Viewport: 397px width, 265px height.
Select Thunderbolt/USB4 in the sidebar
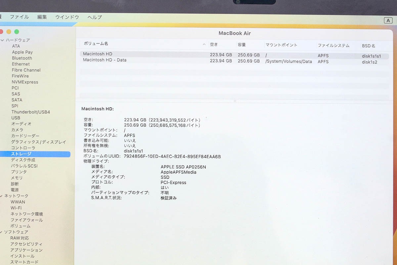point(31,112)
